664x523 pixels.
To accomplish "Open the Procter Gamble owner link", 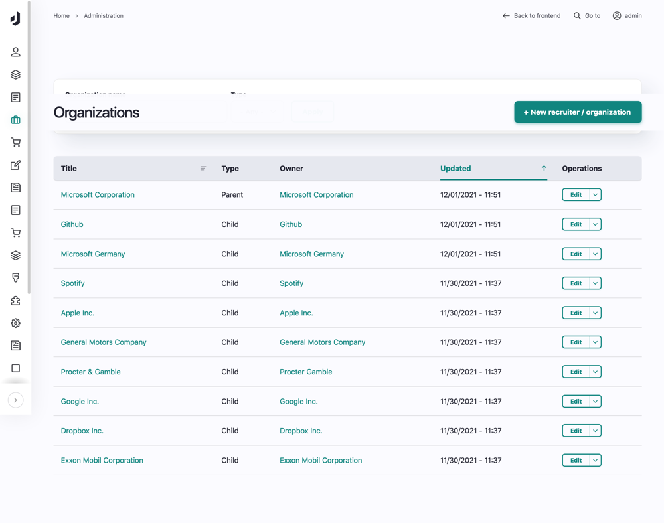I will click(305, 372).
